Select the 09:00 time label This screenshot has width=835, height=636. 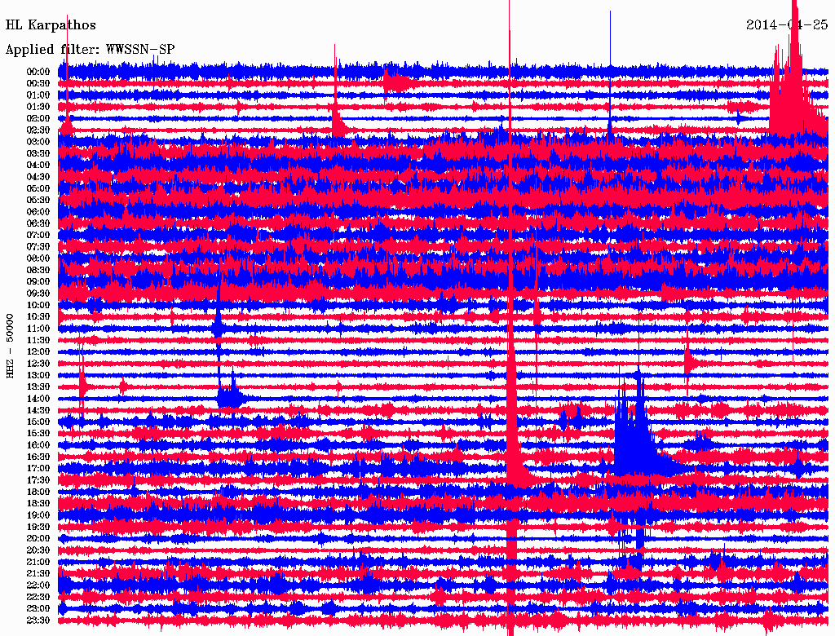(38, 281)
